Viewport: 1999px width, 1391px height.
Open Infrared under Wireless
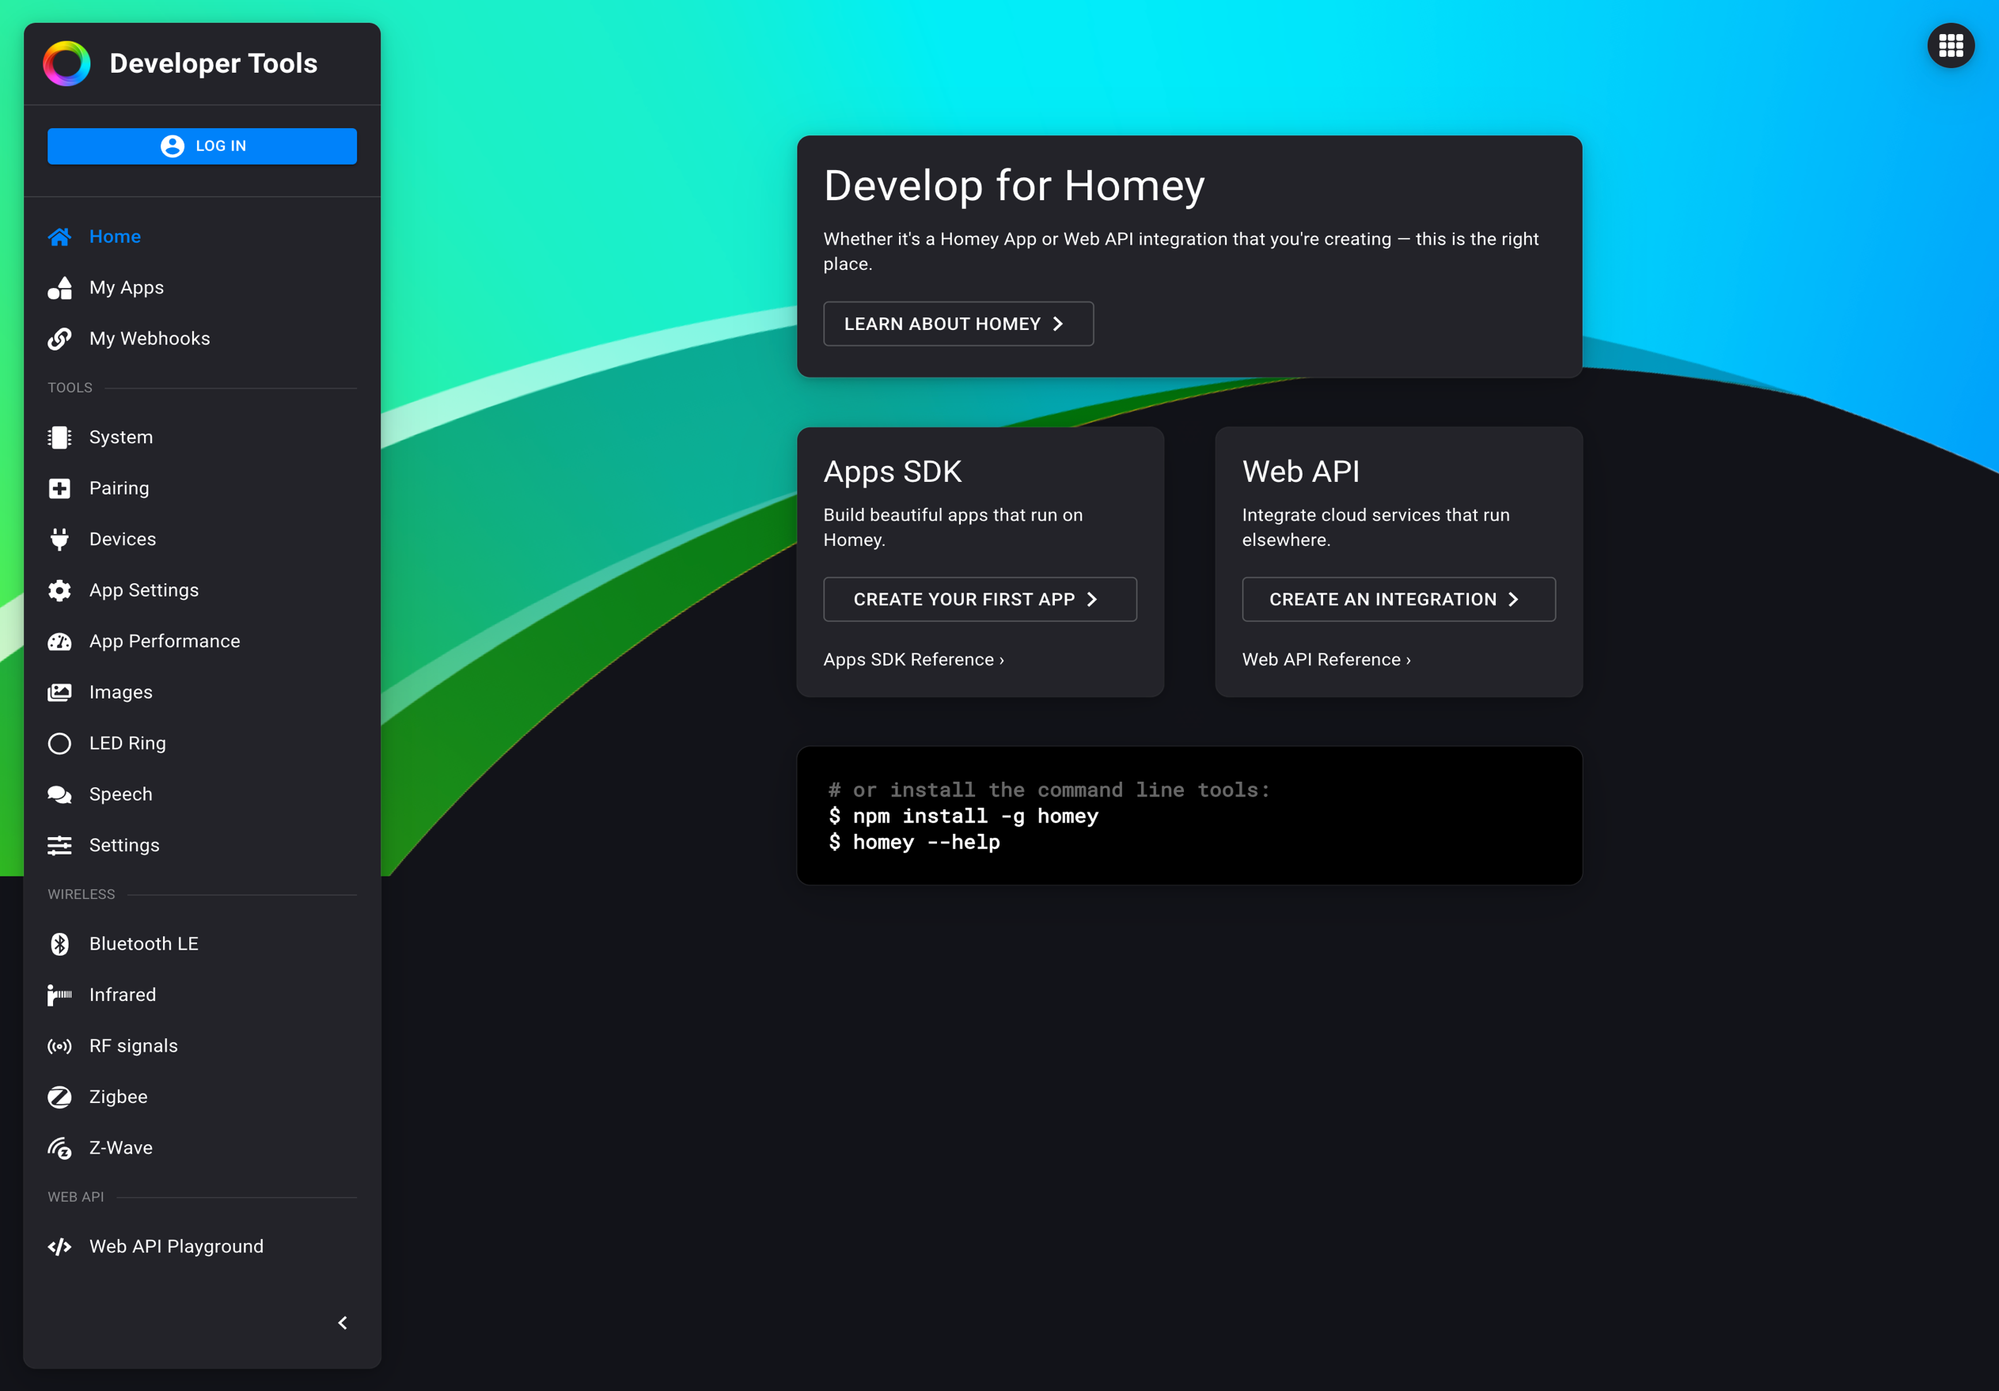(x=202, y=995)
